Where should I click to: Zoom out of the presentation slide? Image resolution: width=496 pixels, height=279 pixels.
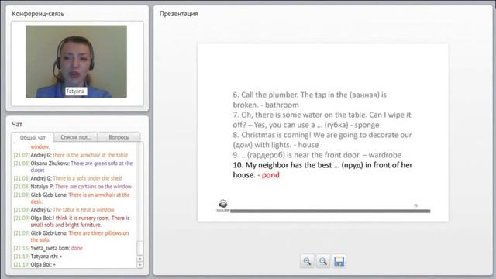322,261
